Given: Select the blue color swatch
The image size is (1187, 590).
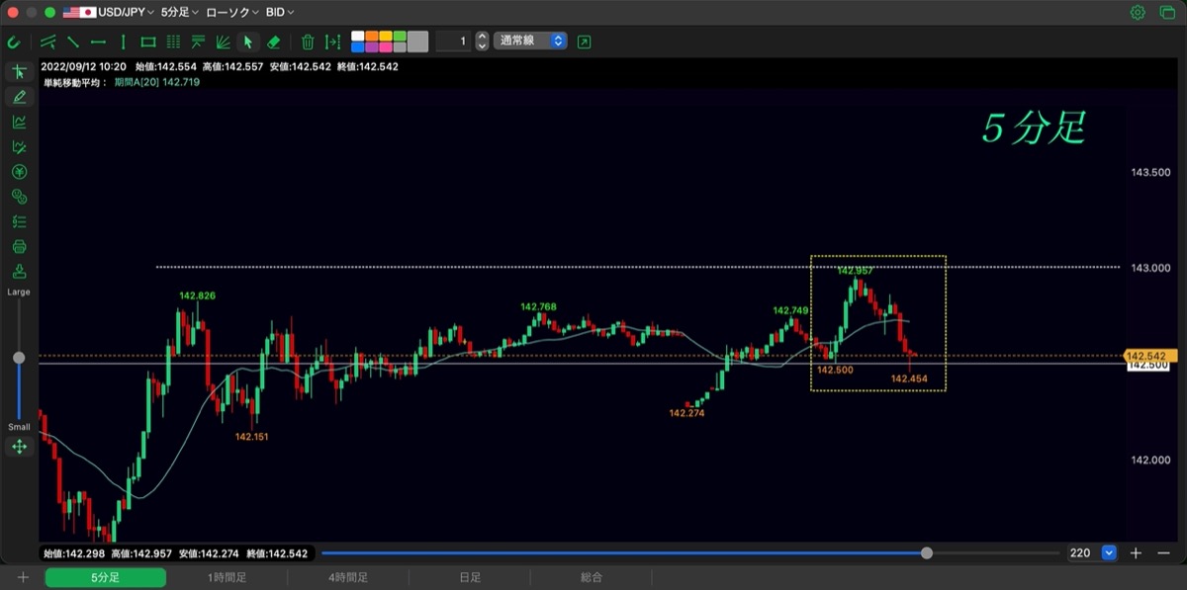Looking at the screenshot, I should 358,47.
